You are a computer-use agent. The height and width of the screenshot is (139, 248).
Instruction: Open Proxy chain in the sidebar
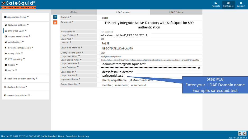tap(14, 53)
